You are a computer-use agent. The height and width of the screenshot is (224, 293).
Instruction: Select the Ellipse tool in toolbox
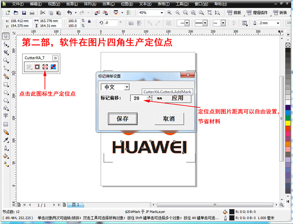coord(6,92)
